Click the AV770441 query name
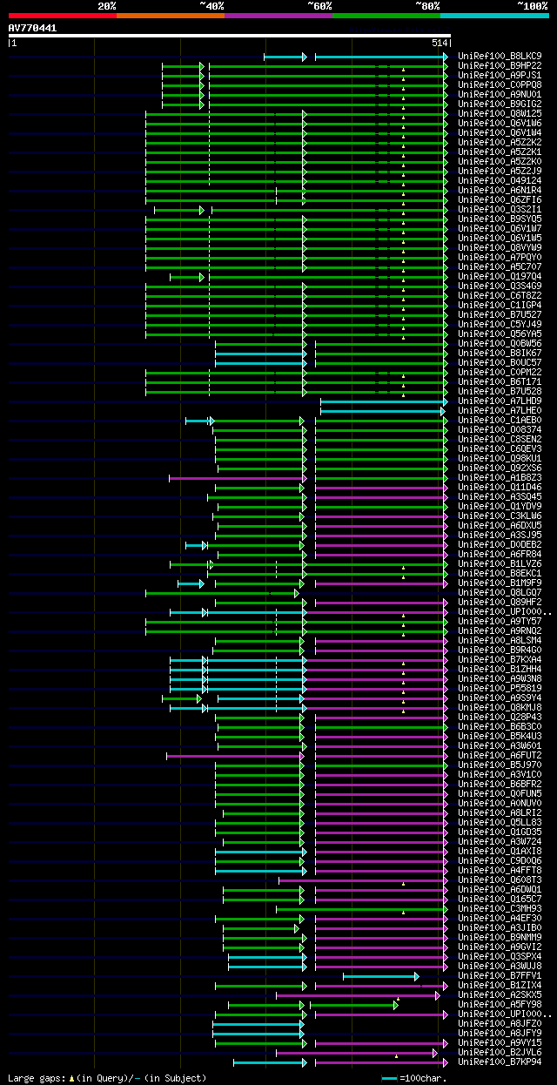This screenshot has height=1085, width=557. pyautogui.click(x=33, y=28)
